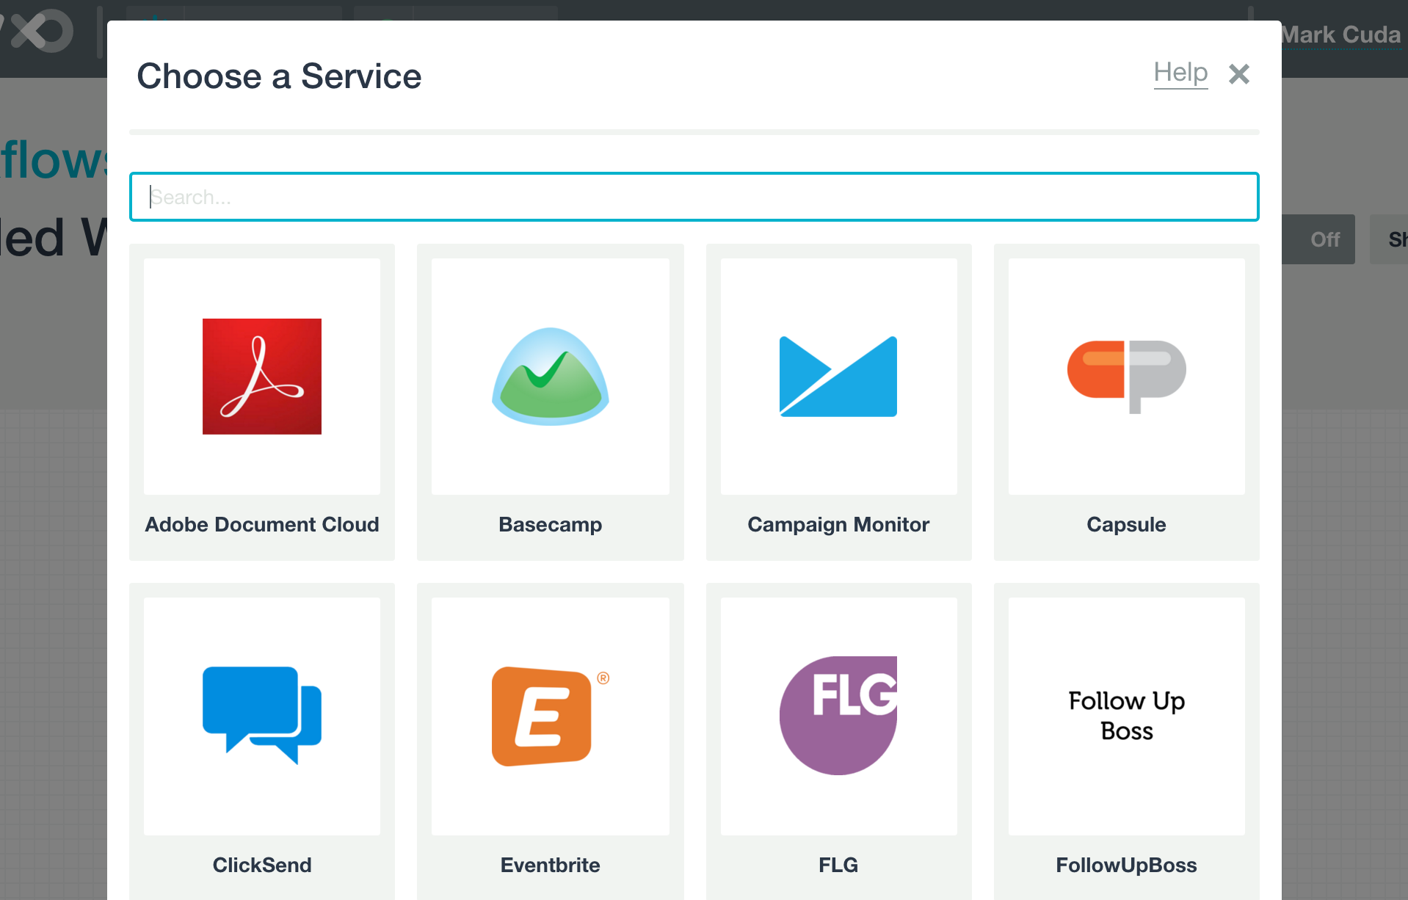Click the Eventbrite label text
The width and height of the screenshot is (1408, 900).
pos(551,865)
